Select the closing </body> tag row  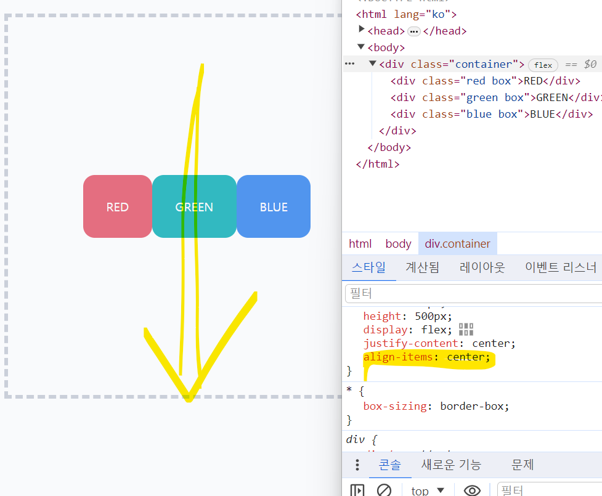(389, 147)
